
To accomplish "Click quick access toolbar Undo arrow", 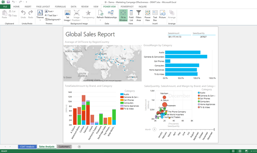I will tap(13, 2).
